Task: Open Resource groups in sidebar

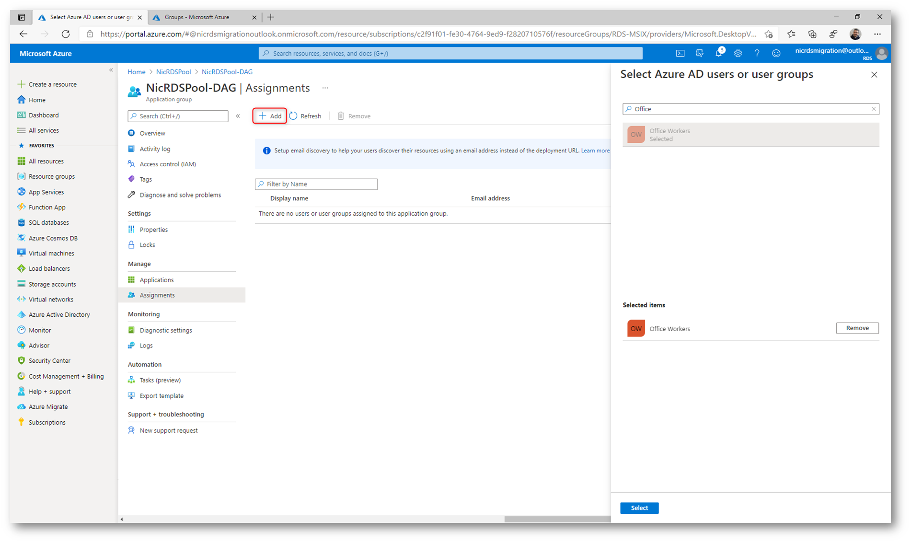Action: click(x=51, y=176)
